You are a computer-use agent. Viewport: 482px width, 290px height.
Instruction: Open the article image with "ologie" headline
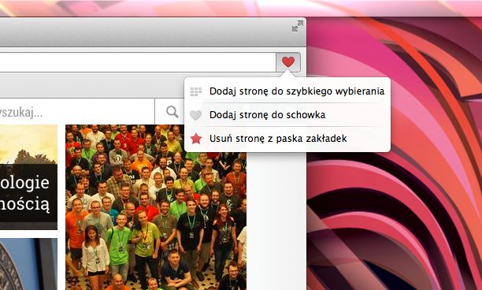(x=28, y=177)
